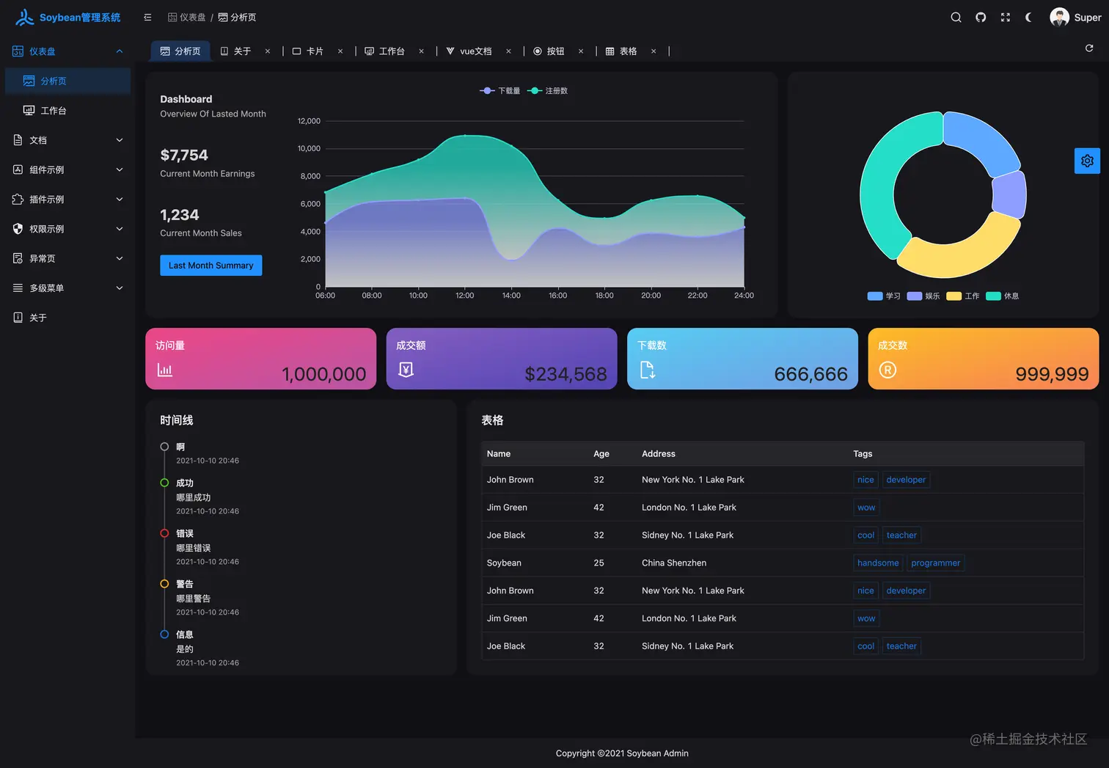
Task: Reload page with the refresh icon
Action: coord(1089,48)
